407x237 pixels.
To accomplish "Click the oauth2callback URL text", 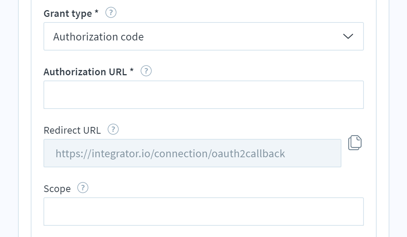I will pos(170,154).
